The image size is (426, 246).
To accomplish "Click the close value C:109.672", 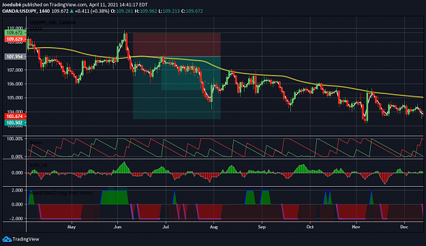I will tap(192, 11).
